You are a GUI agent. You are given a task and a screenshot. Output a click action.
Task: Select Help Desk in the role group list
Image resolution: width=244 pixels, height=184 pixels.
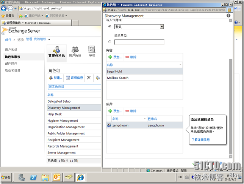(55, 114)
